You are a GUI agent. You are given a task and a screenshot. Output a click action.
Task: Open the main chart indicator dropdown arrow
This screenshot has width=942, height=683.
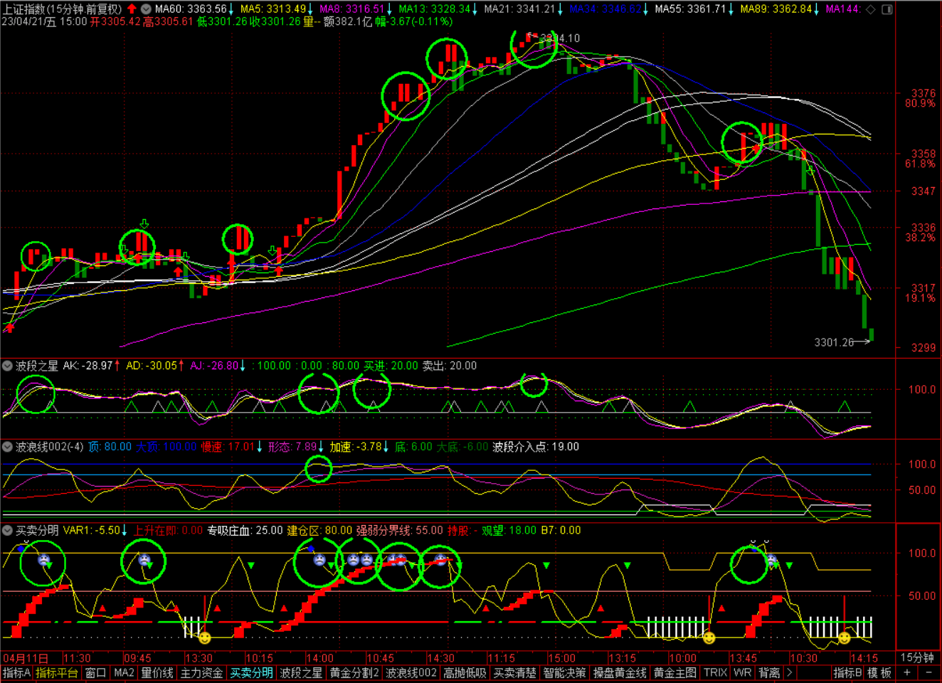click(x=146, y=9)
